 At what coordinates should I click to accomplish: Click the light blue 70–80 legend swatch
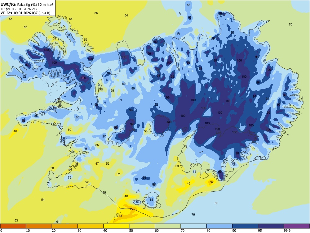point(193,226)
